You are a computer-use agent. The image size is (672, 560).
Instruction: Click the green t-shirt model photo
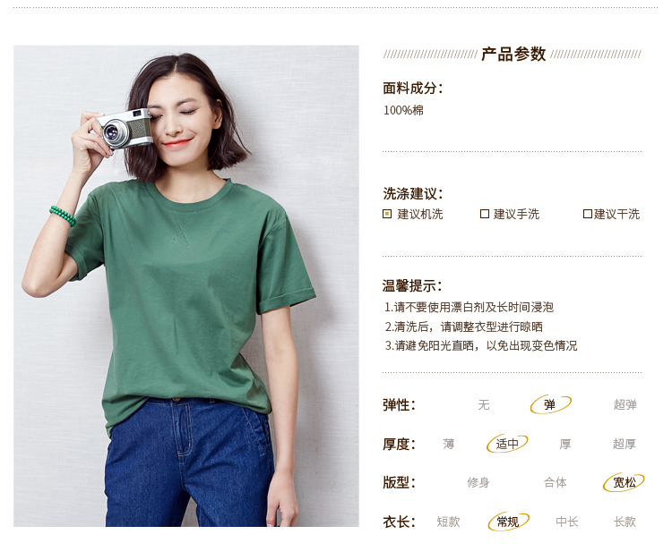coord(186,285)
